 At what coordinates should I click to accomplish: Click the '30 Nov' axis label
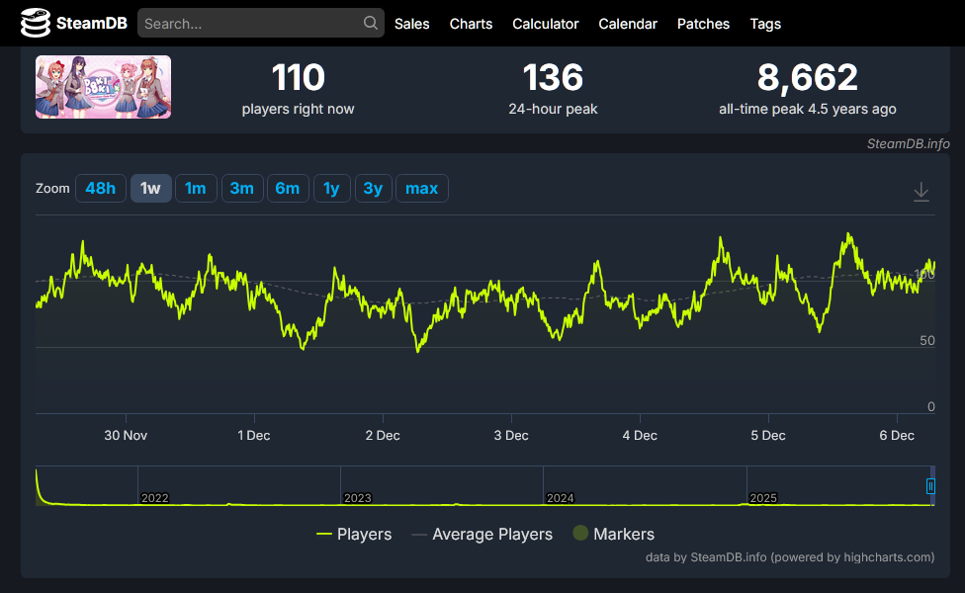[126, 436]
